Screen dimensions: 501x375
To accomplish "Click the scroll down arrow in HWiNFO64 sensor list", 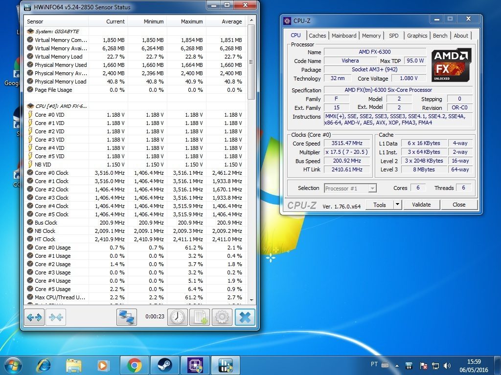I will point(251,300).
